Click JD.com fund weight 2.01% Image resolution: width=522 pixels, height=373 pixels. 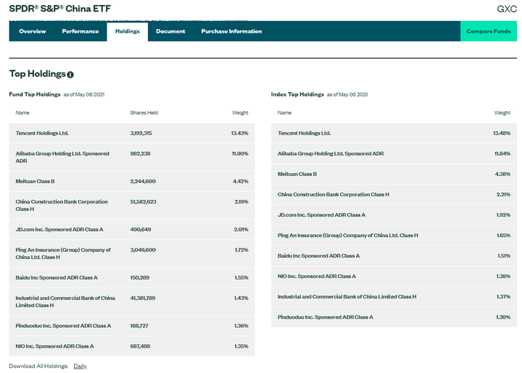pos(241,230)
